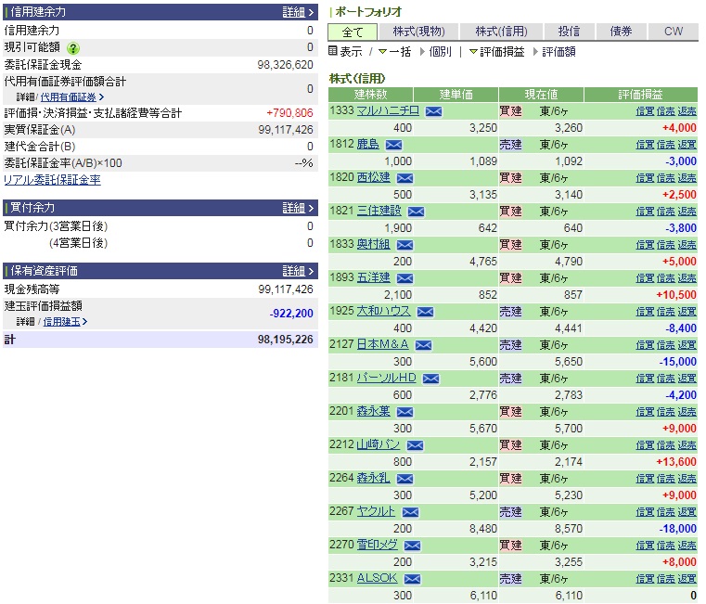
Task: Open the ALSOK stock link
Action: coord(377,578)
